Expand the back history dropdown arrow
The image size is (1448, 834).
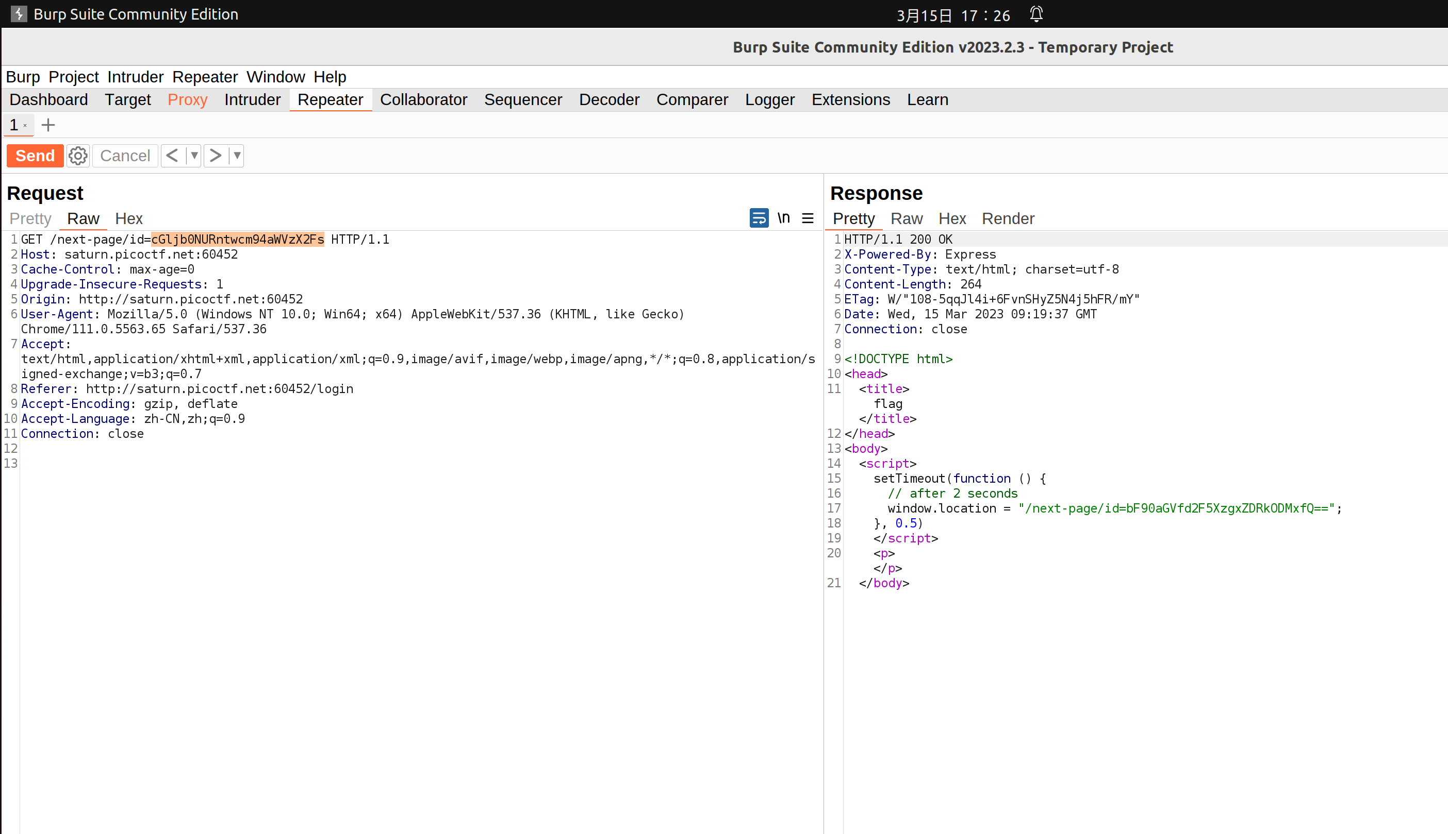pyautogui.click(x=194, y=156)
